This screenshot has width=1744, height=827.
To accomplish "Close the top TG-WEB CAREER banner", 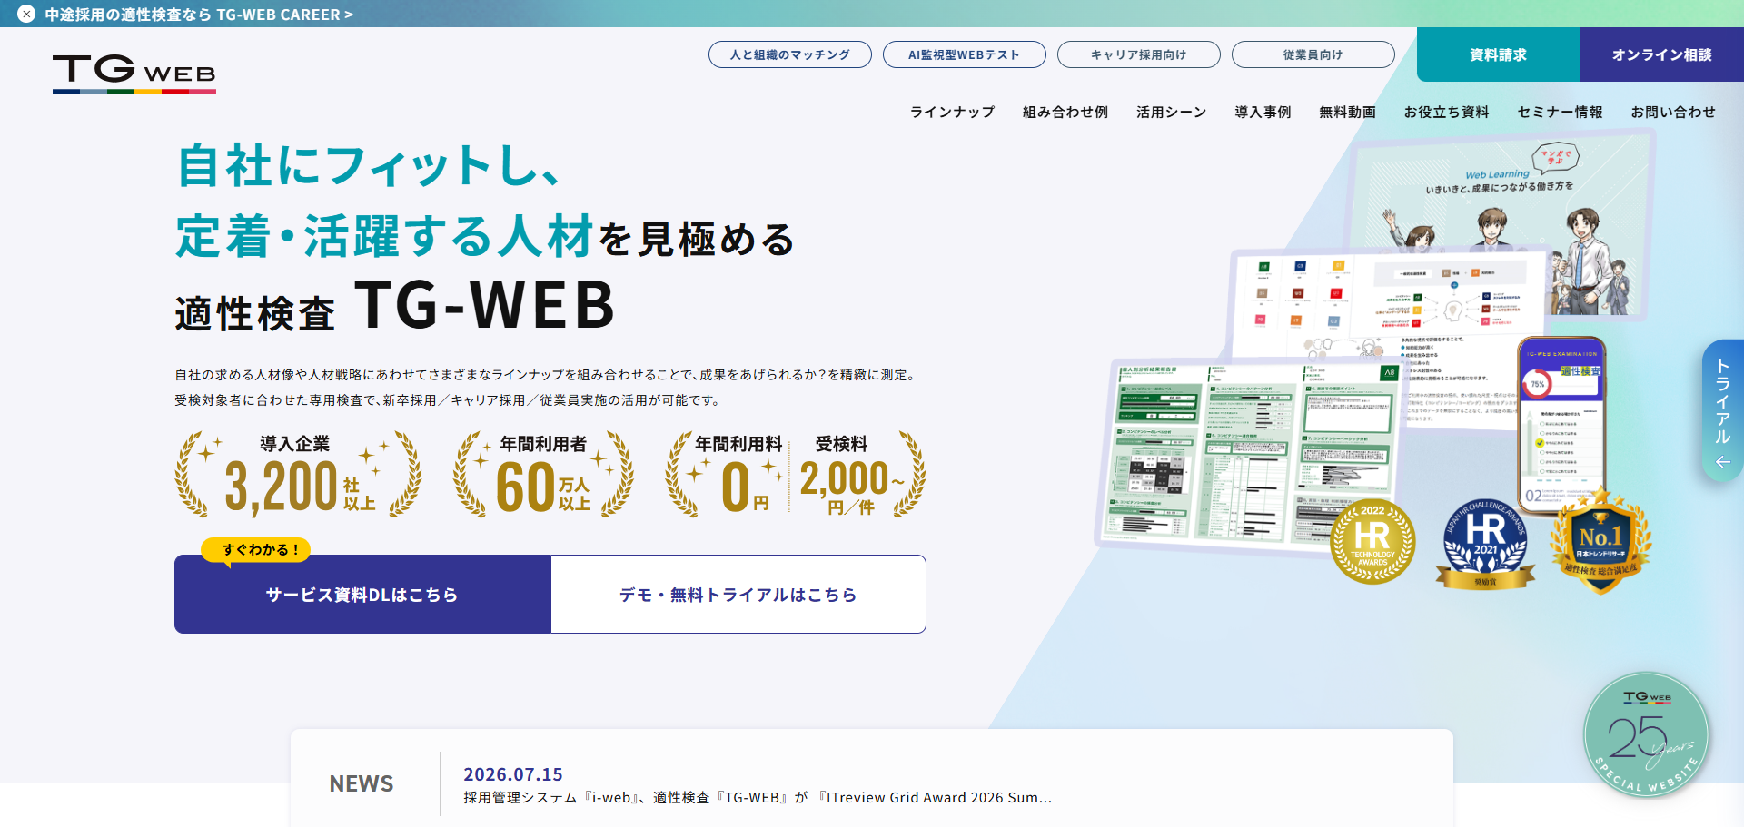I will tap(26, 14).
